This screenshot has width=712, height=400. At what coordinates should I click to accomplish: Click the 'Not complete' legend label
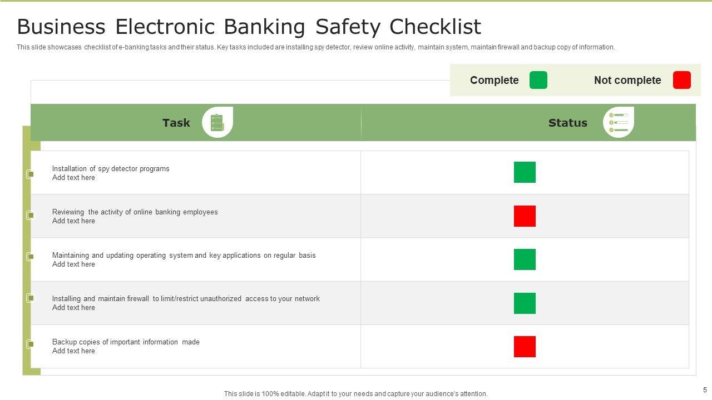627,80
